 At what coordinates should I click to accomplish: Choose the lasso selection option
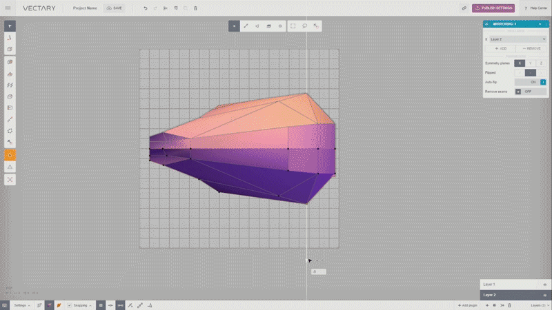(304, 26)
